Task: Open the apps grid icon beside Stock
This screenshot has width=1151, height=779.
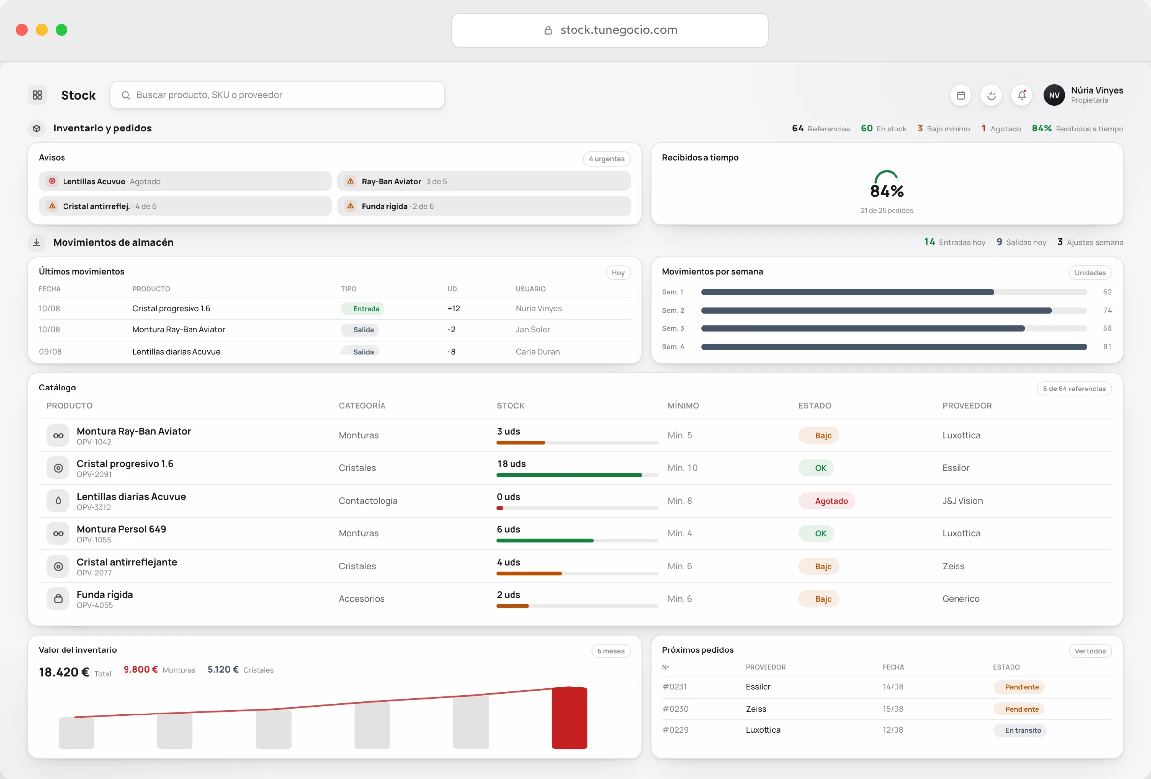Action: 37,95
